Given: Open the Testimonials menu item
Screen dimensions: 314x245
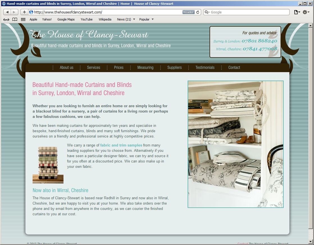Looking at the screenshot, I should pyautogui.click(x=205, y=67).
